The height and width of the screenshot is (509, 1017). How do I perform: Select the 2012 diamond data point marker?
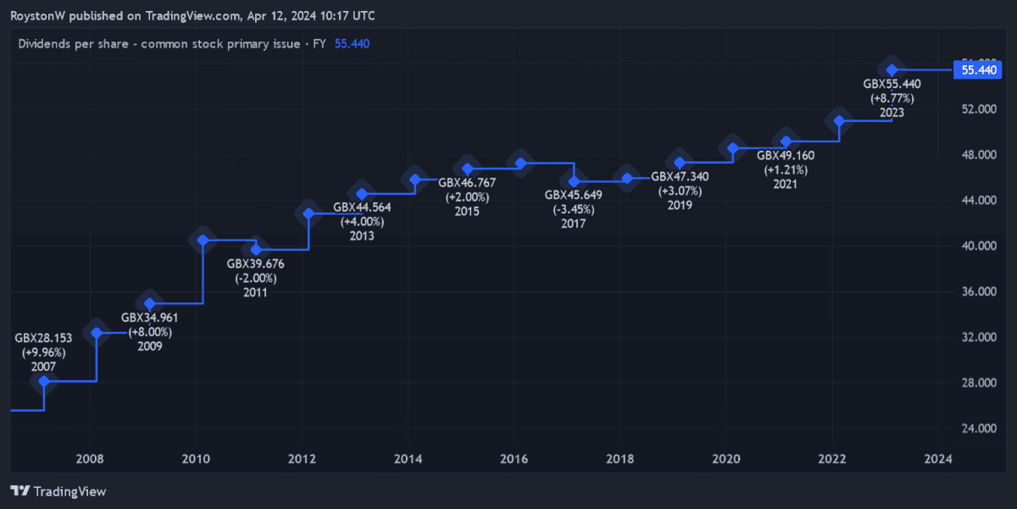[308, 213]
